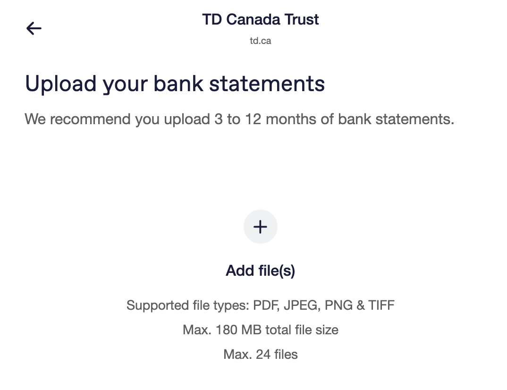
Task: Return to previous screen using the arrow
Action: tap(34, 28)
